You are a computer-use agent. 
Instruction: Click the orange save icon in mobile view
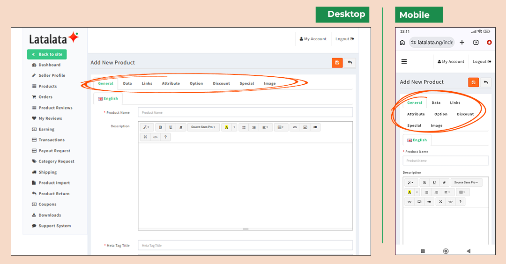(x=473, y=82)
